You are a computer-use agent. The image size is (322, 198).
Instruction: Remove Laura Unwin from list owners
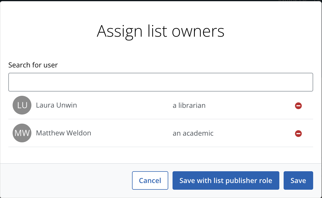298,106
